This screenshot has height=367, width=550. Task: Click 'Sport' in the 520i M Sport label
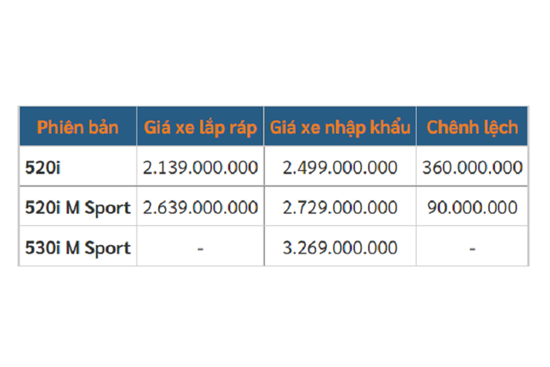[107, 208]
